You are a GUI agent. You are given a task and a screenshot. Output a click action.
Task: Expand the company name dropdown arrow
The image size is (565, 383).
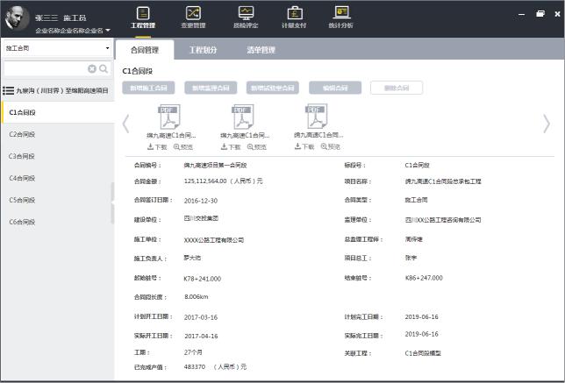pyautogui.click(x=108, y=31)
